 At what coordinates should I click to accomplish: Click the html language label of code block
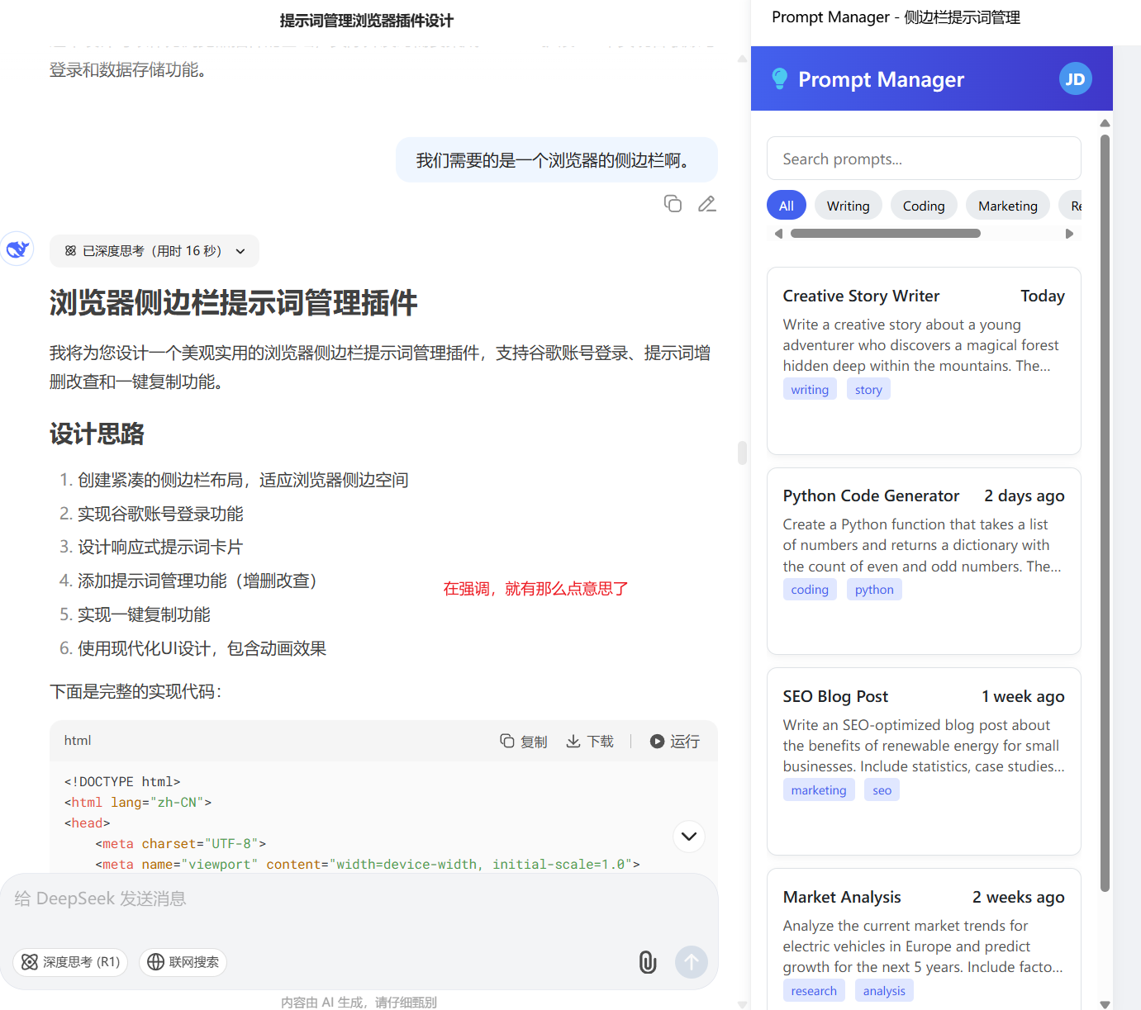click(x=78, y=741)
